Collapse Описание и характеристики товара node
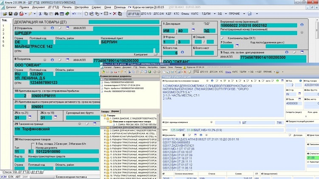 [x=108, y=121]
